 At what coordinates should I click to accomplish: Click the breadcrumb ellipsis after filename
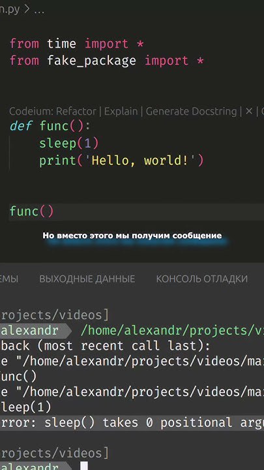(x=39, y=10)
